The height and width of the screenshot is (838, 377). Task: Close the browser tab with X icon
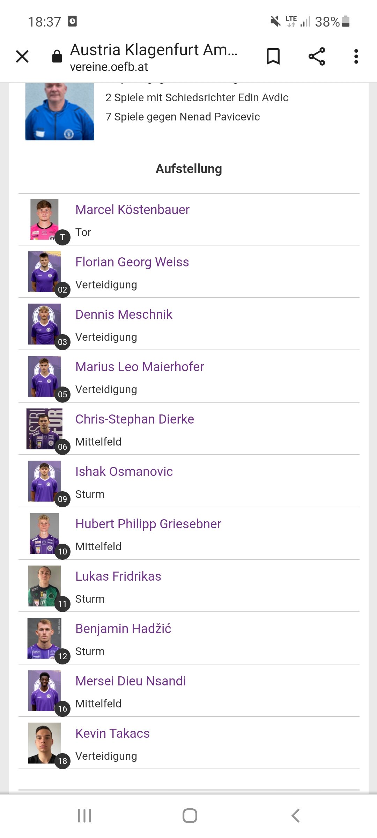click(x=22, y=56)
